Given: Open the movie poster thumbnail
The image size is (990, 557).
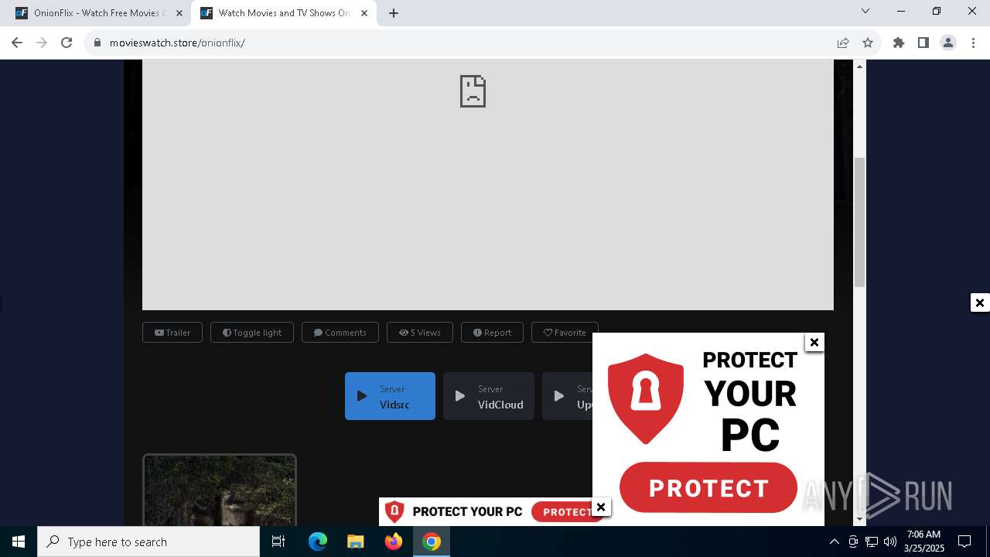Looking at the screenshot, I should tap(220, 490).
